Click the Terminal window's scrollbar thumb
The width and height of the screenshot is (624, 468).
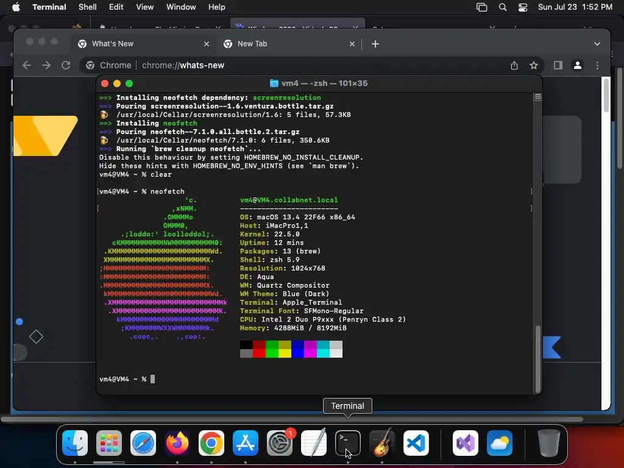click(x=537, y=359)
